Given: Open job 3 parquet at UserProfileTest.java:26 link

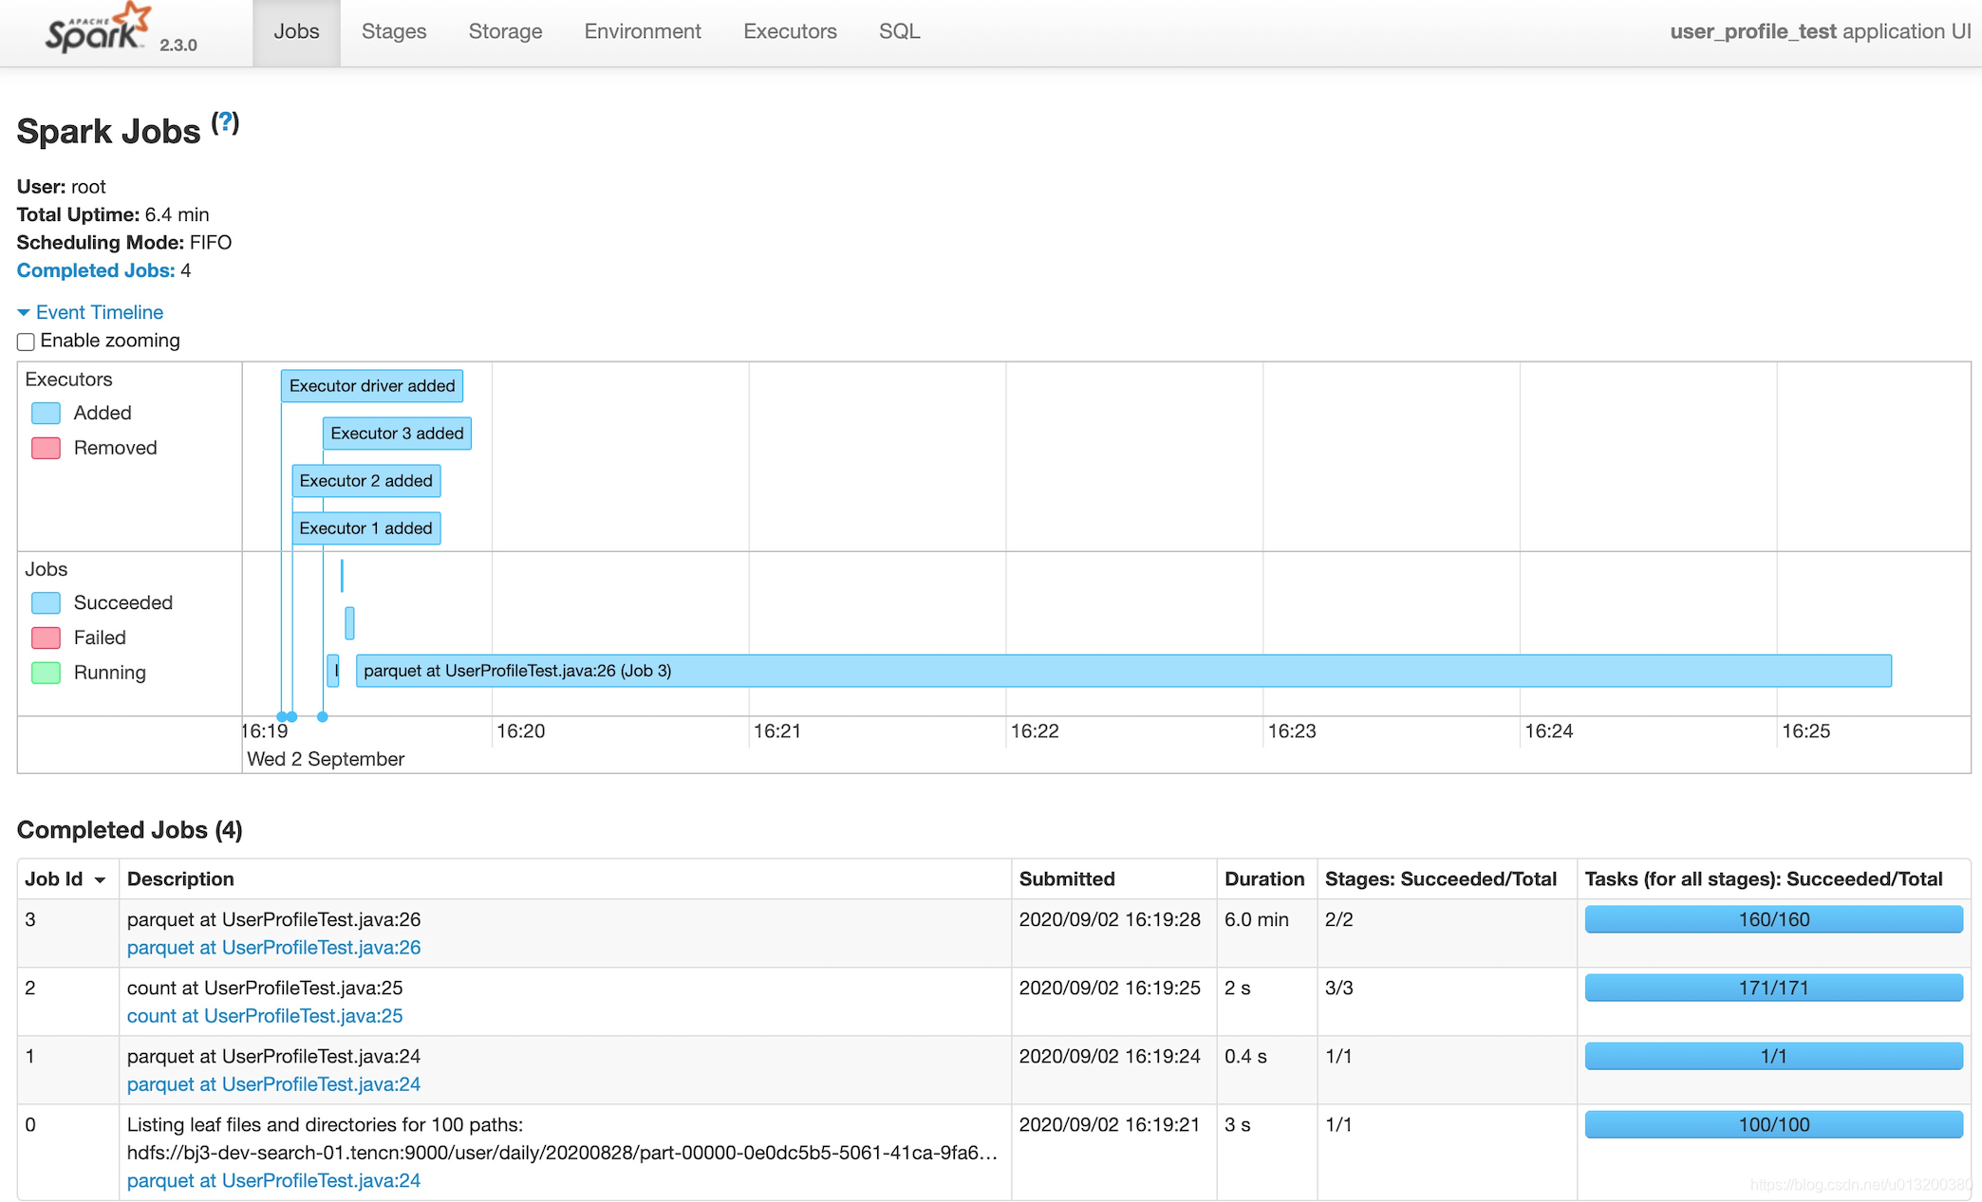Looking at the screenshot, I should [273, 948].
